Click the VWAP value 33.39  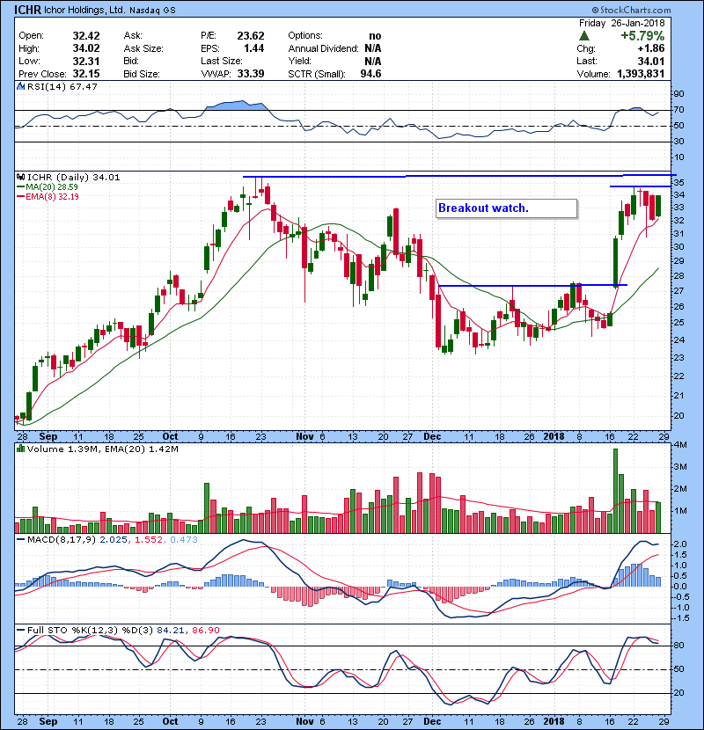click(x=251, y=74)
